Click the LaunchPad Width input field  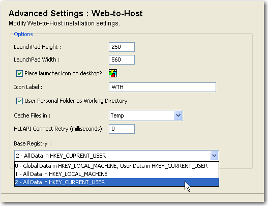pyautogui.click(x=122, y=60)
